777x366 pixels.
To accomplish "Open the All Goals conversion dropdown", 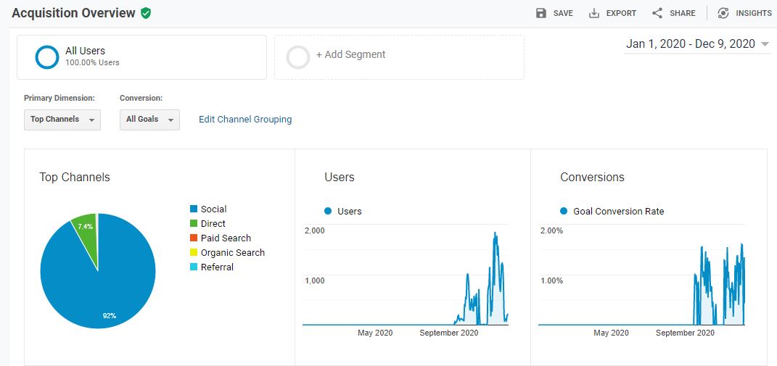I will coord(149,120).
